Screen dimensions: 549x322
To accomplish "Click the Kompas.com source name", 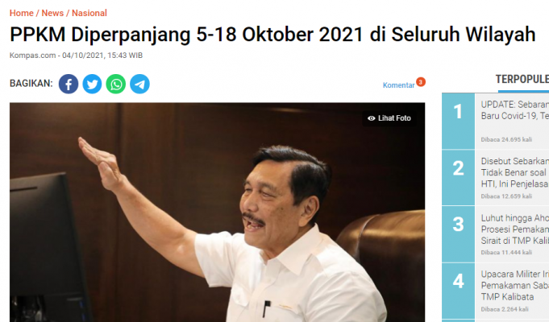I will 32,56.
